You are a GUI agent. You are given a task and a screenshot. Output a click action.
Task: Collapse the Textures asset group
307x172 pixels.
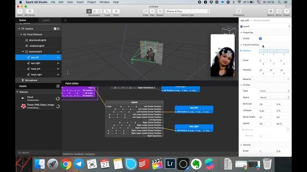point(17,92)
